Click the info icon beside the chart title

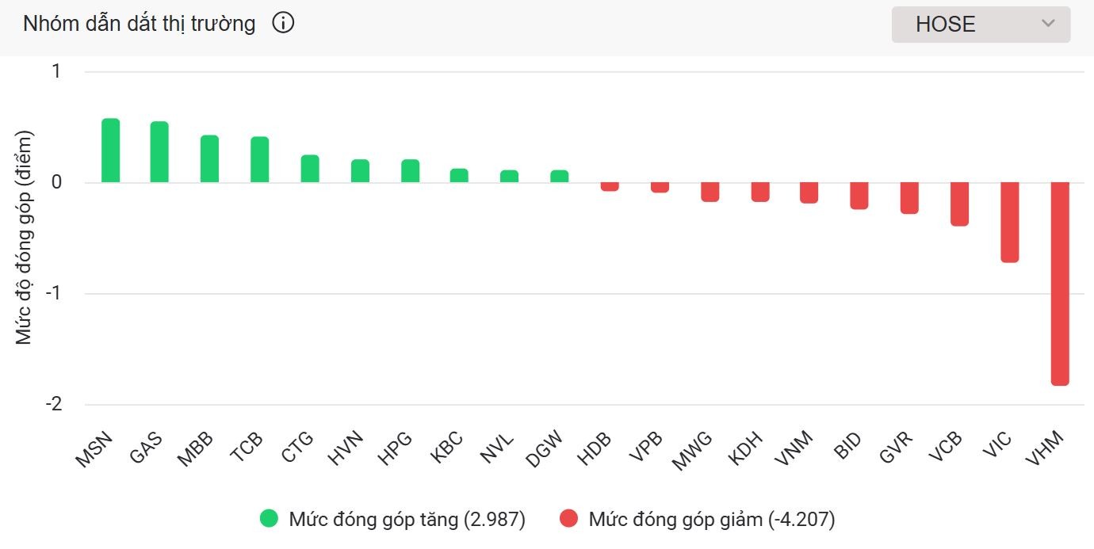click(283, 24)
